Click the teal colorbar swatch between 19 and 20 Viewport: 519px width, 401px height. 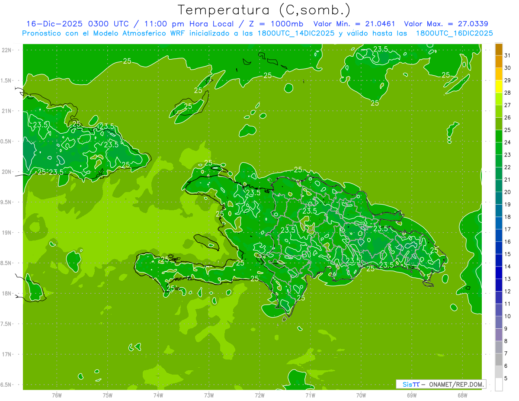click(x=499, y=198)
